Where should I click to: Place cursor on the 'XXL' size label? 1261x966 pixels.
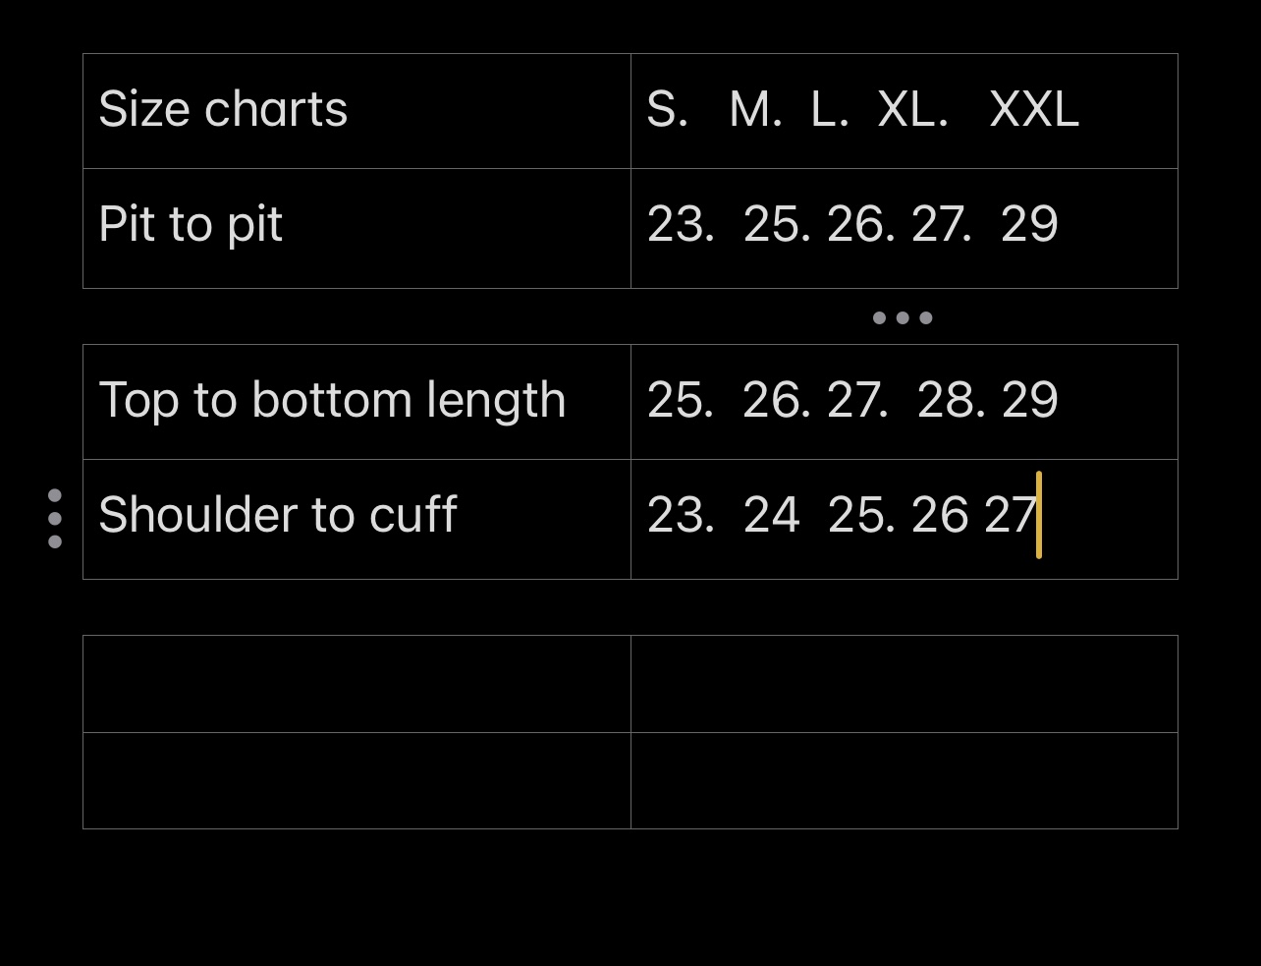click(1034, 109)
